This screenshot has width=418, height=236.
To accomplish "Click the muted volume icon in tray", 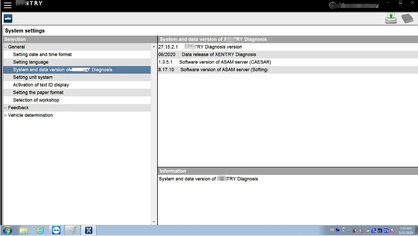I will [361, 231].
